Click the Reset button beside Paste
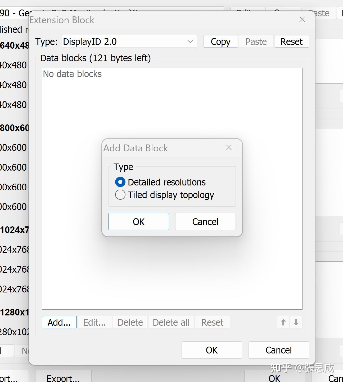The width and height of the screenshot is (343, 382). click(291, 41)
